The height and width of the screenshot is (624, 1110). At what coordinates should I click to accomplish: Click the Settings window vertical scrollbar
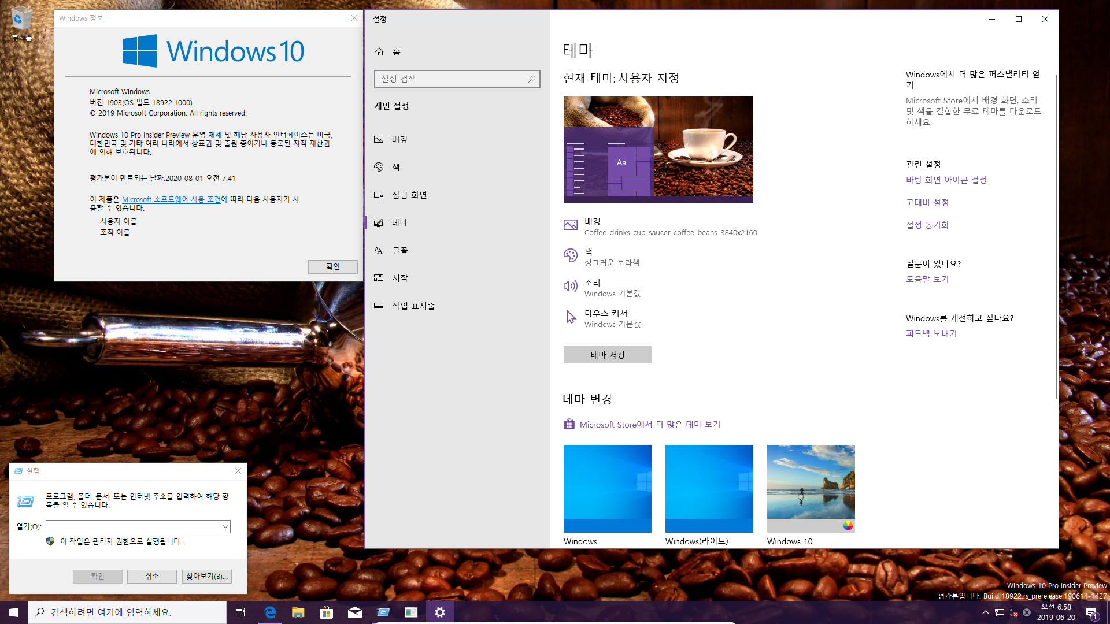coord(1056,237)
